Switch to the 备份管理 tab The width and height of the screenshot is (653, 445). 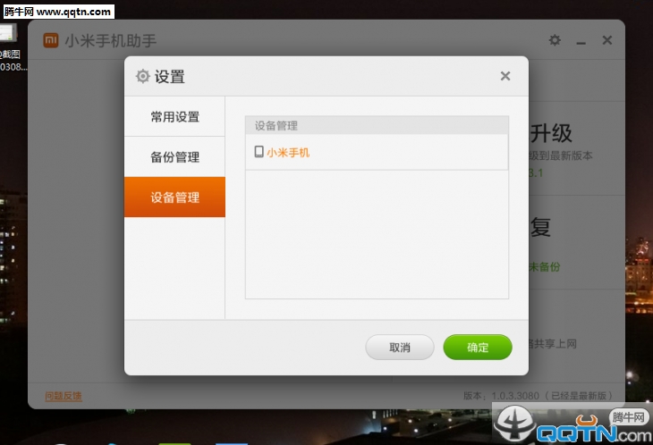tap(174, 157)
